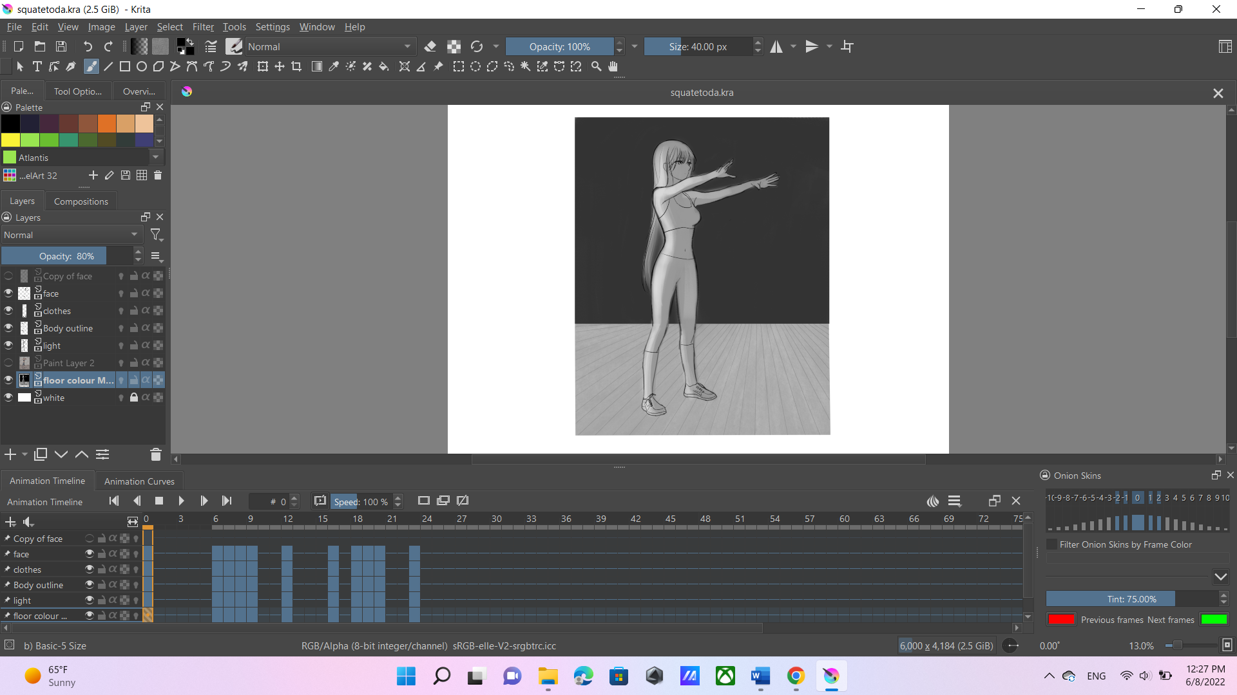Delete layer with trash icon

(x=155, y=454)
